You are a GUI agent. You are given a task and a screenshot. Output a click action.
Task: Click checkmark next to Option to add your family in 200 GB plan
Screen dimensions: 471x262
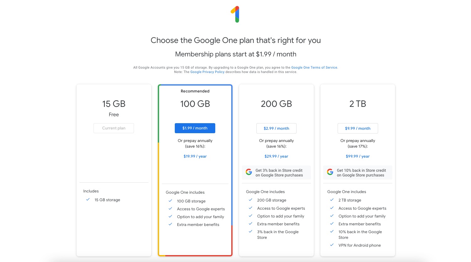(250, 216)
